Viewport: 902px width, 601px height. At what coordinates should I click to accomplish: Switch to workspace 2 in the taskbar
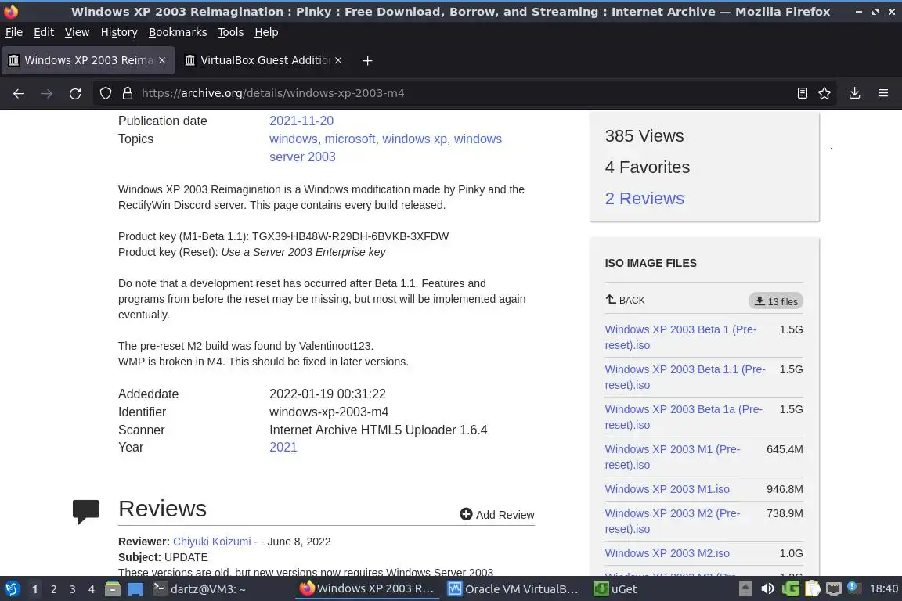point(53,589)
